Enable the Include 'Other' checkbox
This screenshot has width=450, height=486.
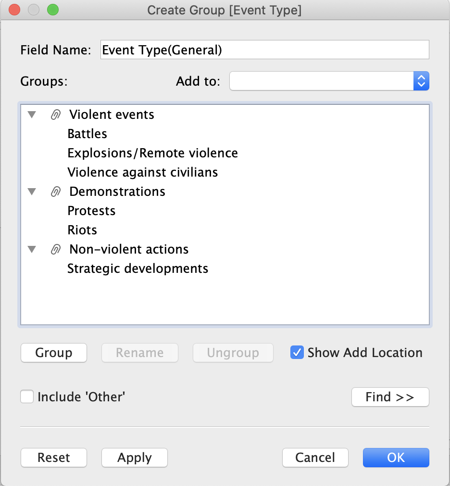[x=27, y=397]
